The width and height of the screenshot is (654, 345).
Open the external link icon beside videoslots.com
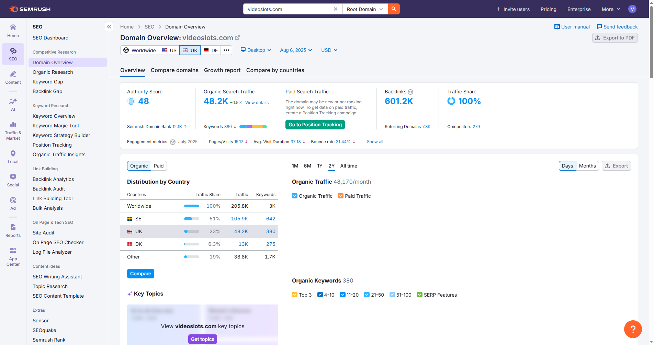point(237,38)
